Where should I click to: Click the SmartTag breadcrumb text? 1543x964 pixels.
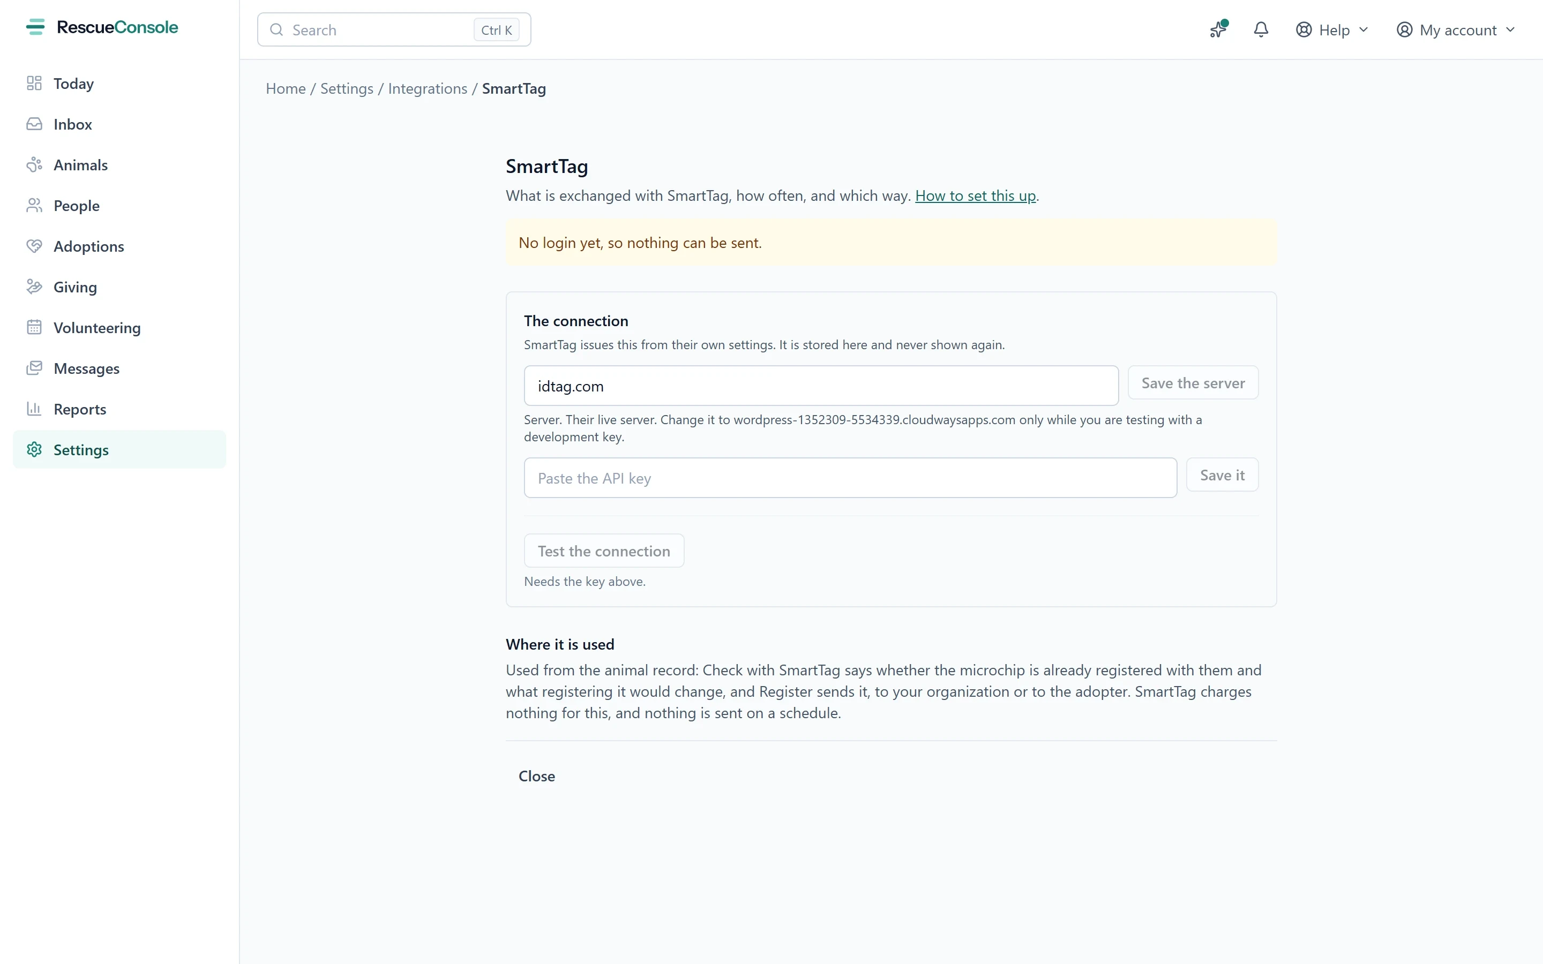point(514,88)
